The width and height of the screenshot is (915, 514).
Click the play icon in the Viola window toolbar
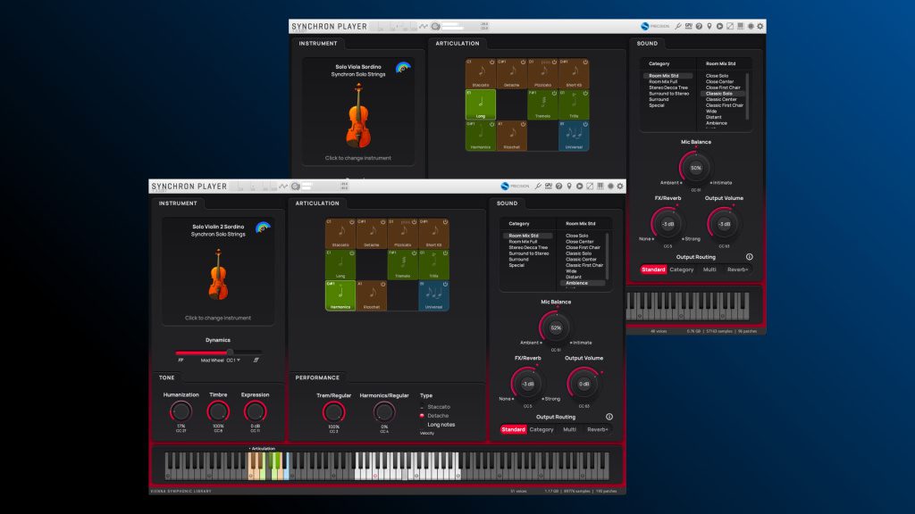[x=719, y=26]
